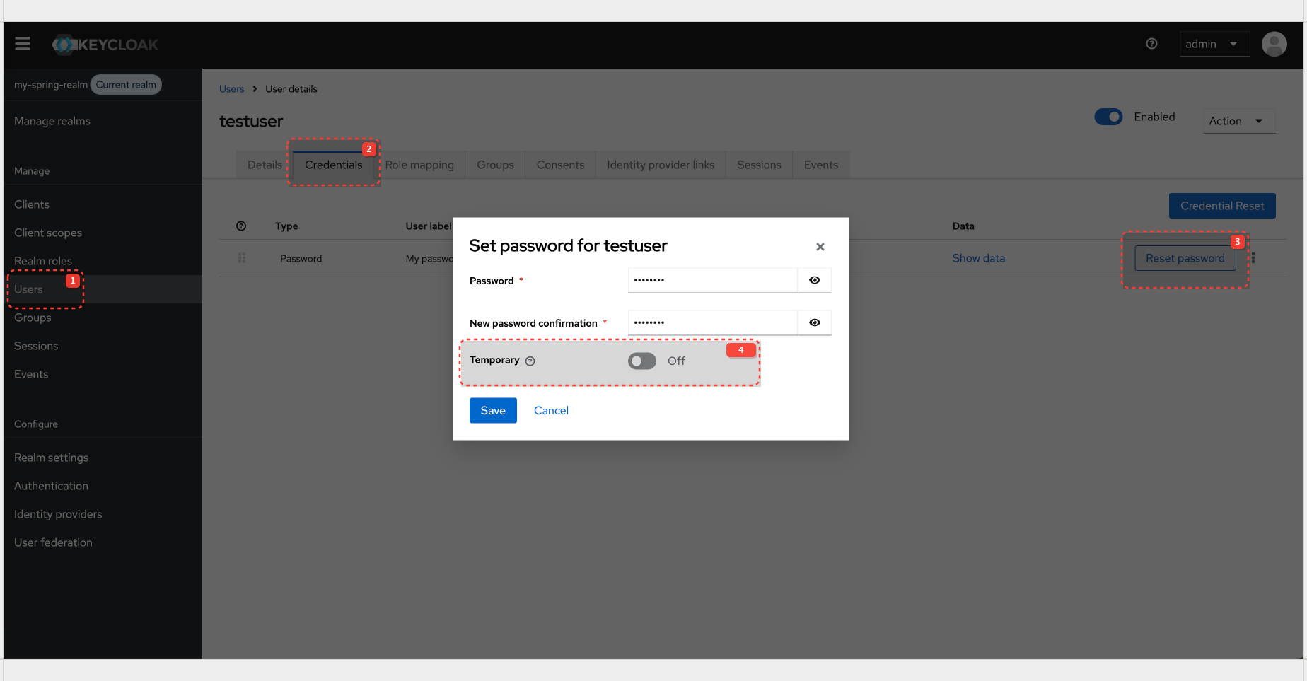Open the help icon in the top bar
1307x681 pixels.
[x=1151, y=43]
